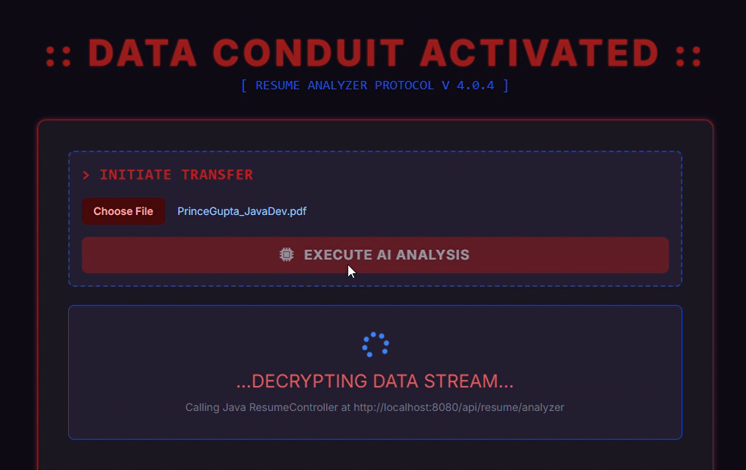
Task: Click the DECRYPTING DATA STREAM status text
Action: pos(375,381)
